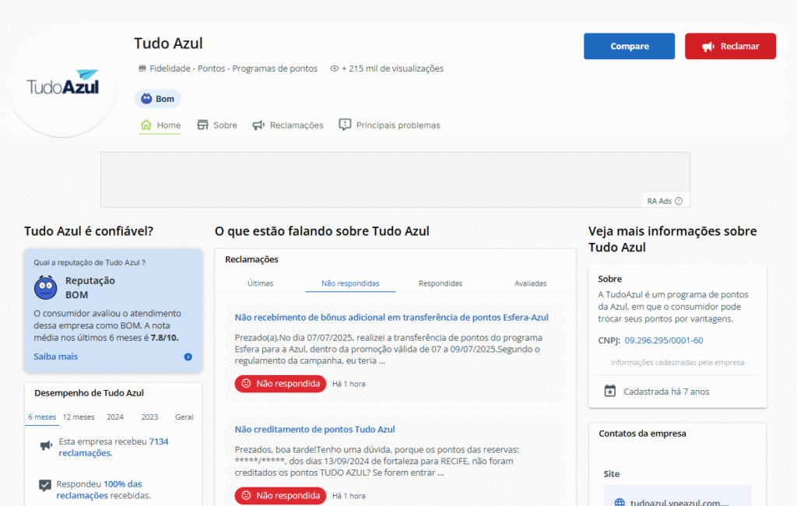View Principais problemas tab
Viewport: 797px width, 506px height.
click(x=389, y=125)
